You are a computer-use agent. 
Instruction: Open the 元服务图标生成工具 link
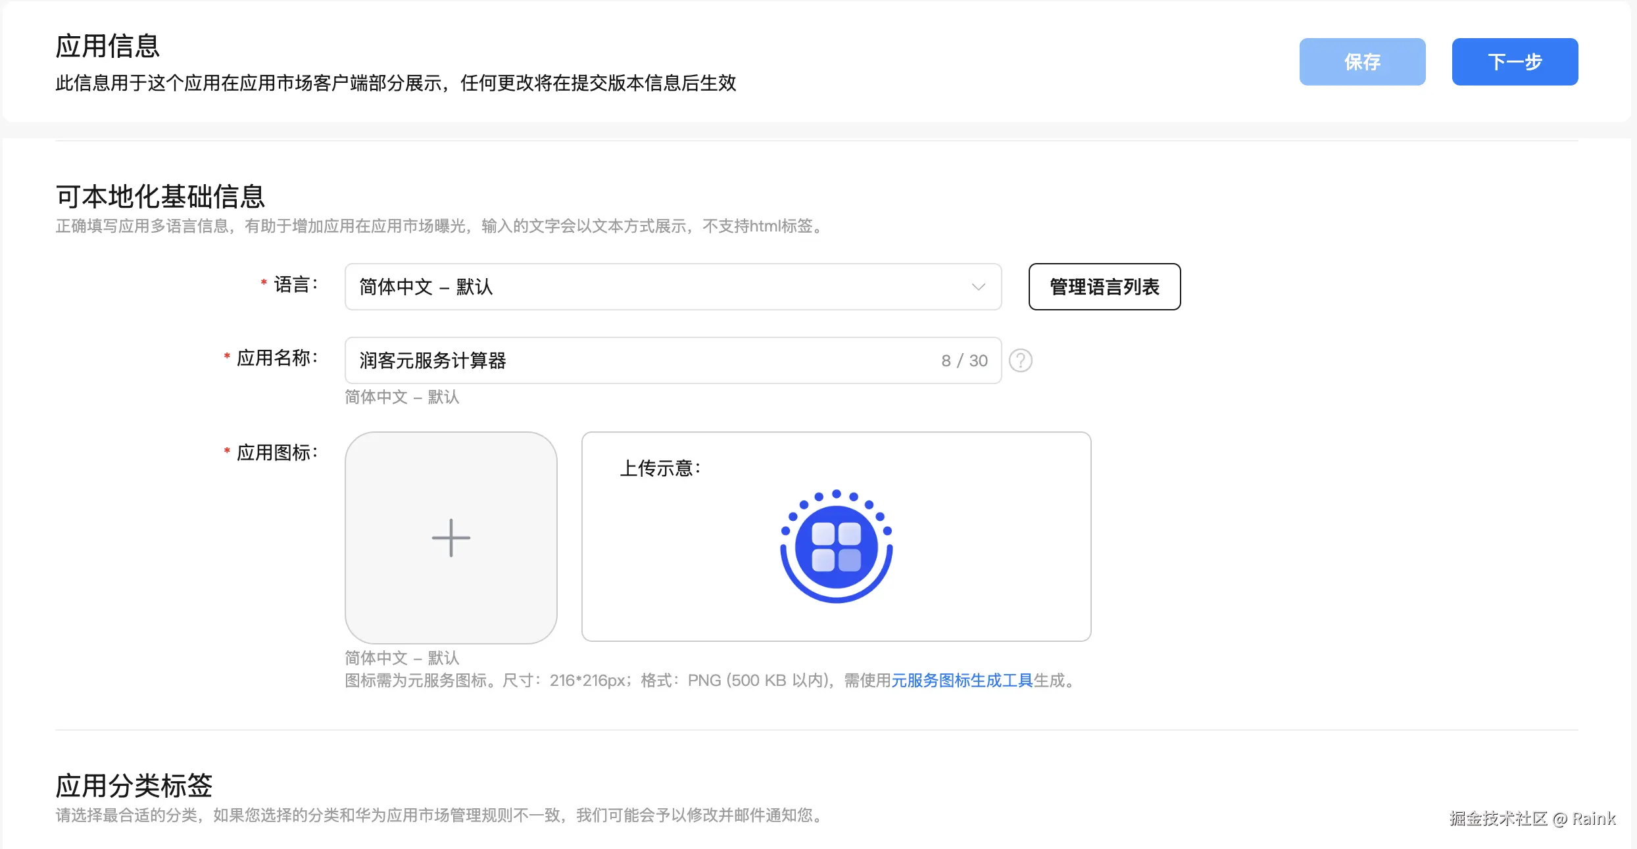(x=962, y=680)
